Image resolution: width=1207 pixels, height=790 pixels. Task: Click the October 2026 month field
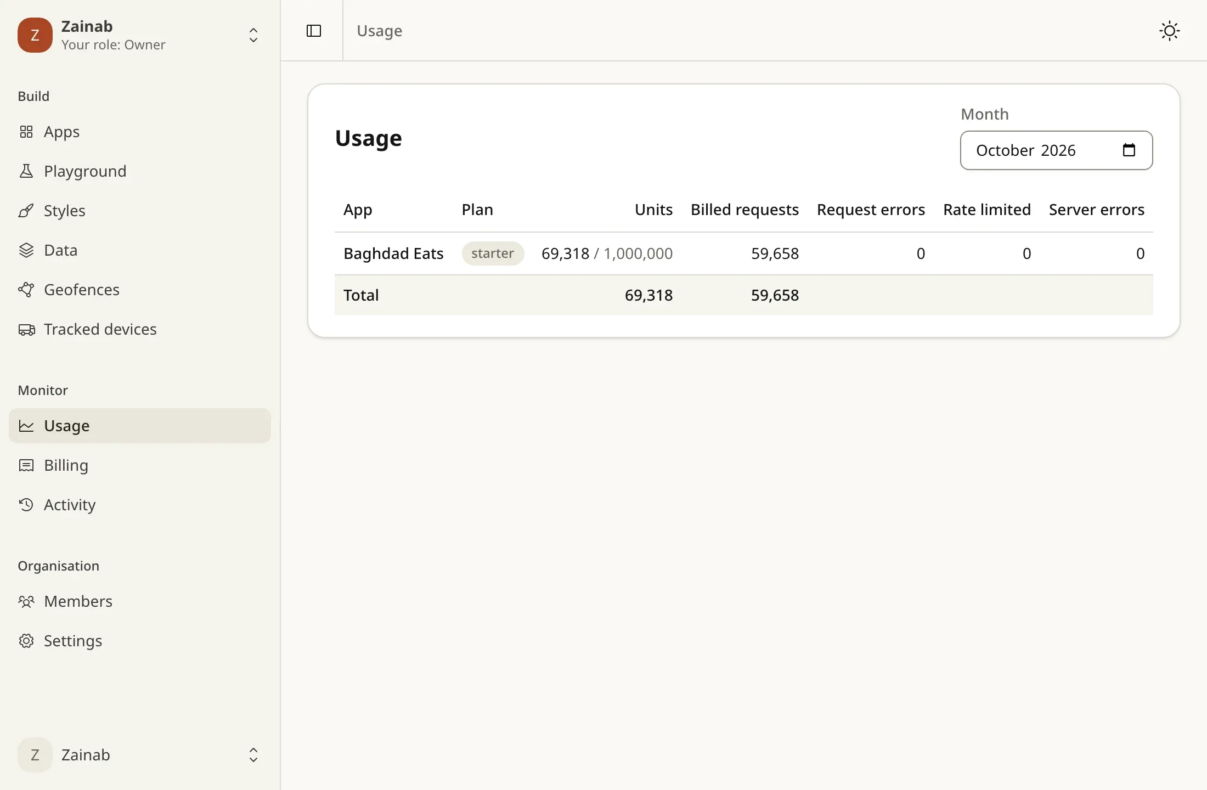click(1056, 150)
